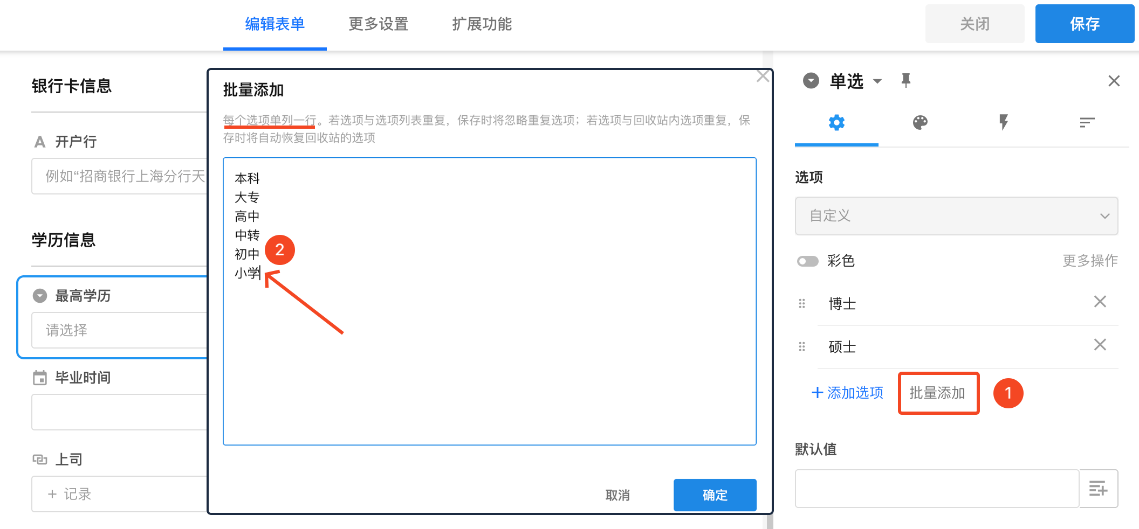Image resolution: width=1139 pixels, height=529 pixels.
Task: Open the sort lines tab
Action: 1087,123
